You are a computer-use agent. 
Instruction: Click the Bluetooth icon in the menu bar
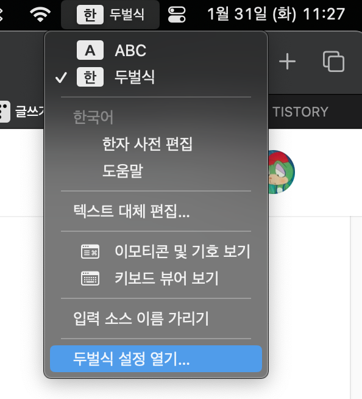point(1,14)
